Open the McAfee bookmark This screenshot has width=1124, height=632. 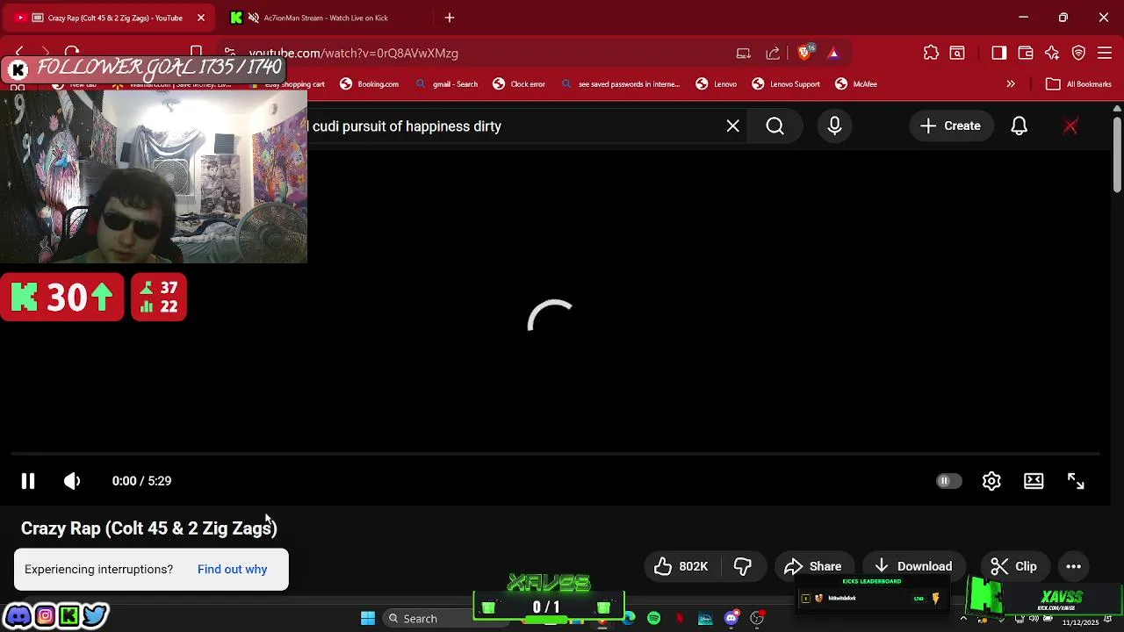click(856, 84)
